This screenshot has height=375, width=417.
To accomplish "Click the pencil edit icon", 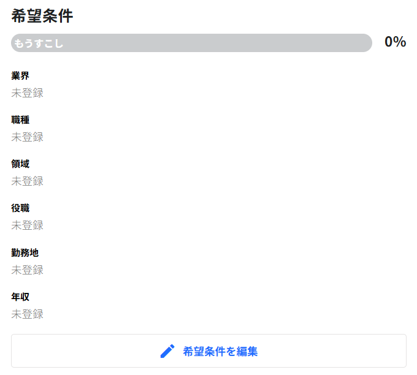I will pos(167,351).
